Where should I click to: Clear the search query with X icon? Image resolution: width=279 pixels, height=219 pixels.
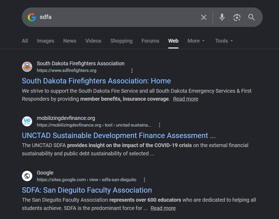pos(204,17)
